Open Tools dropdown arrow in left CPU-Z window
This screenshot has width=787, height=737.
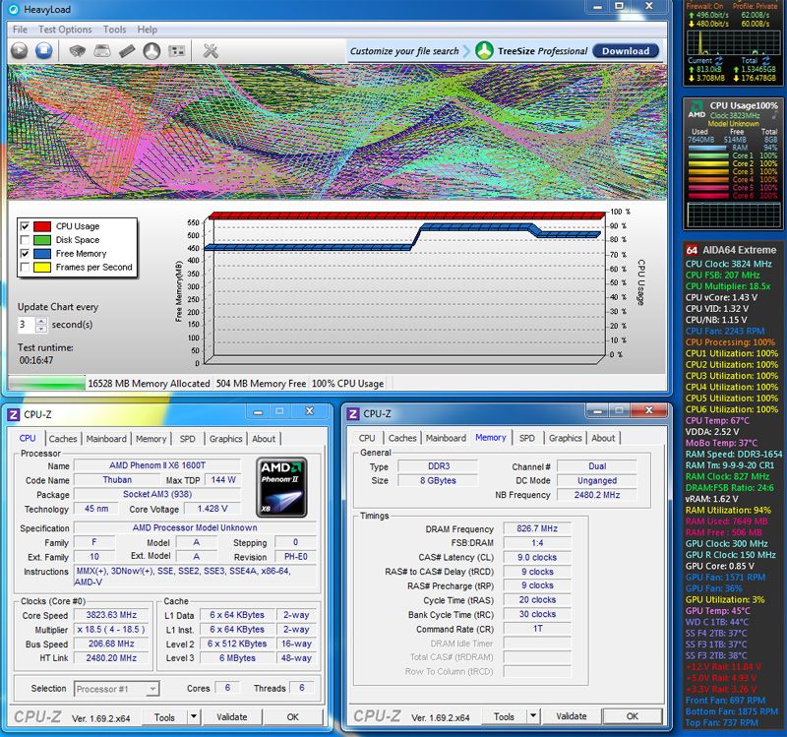(x=193, y=717)
